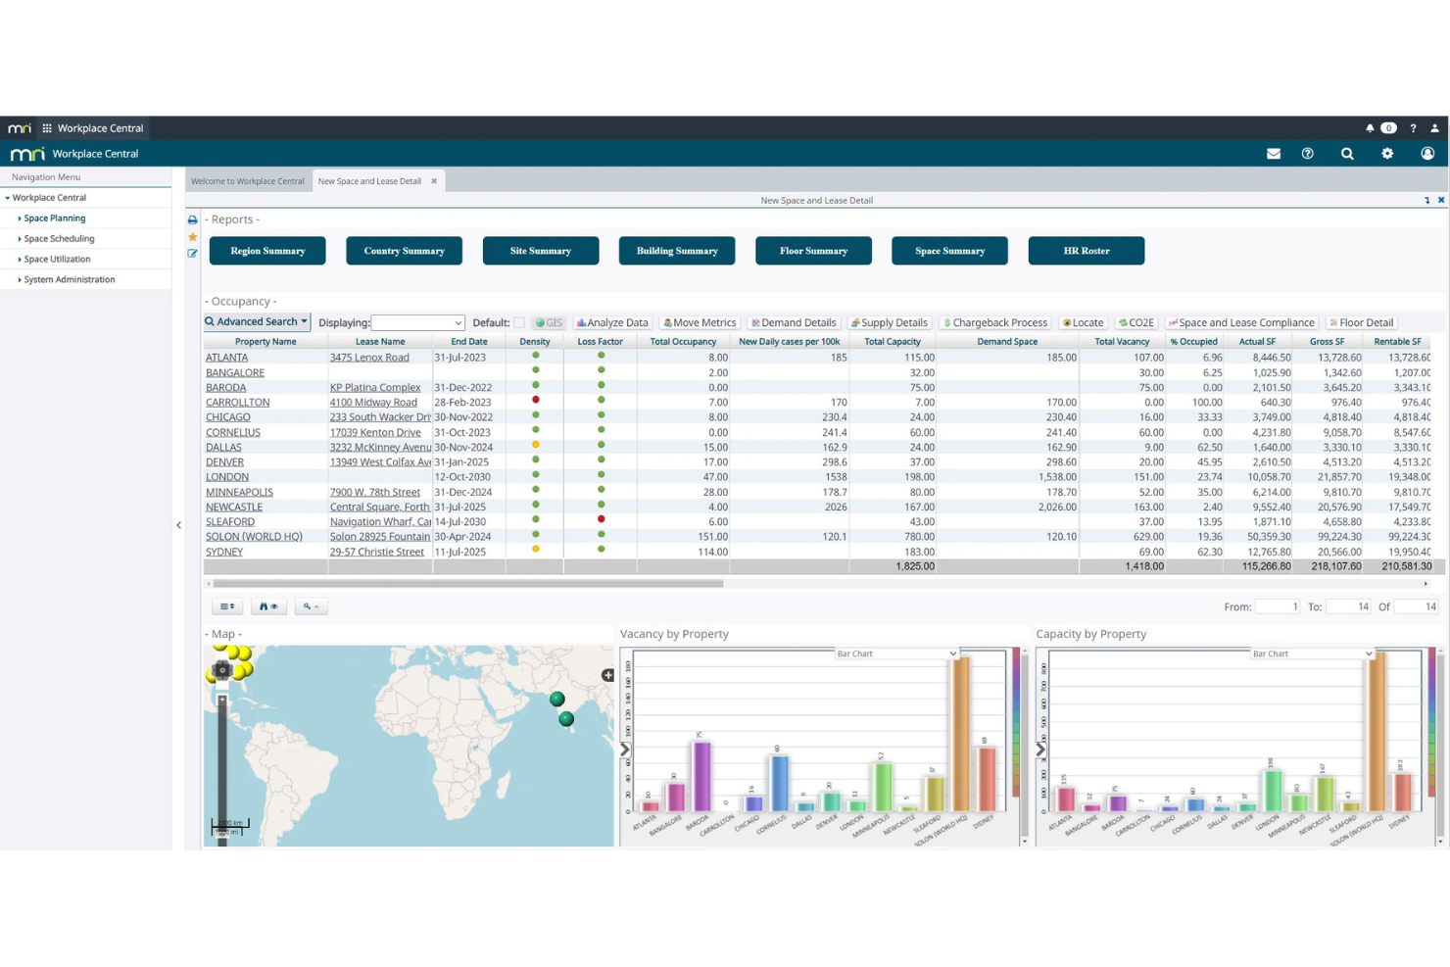Click the Region Summary button
1450x967 pixels.
point(267,251)
